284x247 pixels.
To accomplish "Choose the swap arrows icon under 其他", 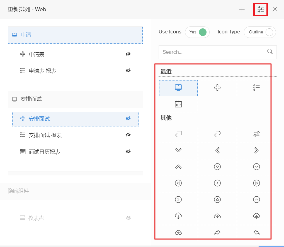I will 256,134.
